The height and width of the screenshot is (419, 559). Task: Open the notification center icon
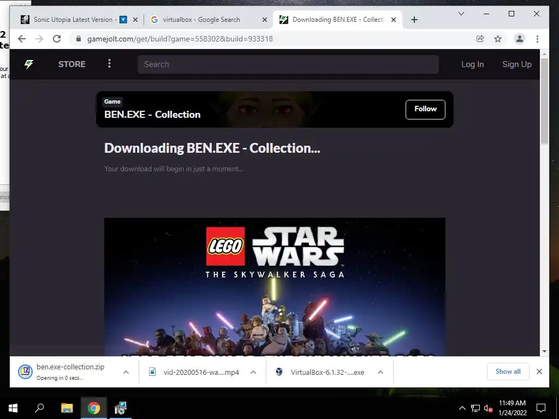coord(541,408)
